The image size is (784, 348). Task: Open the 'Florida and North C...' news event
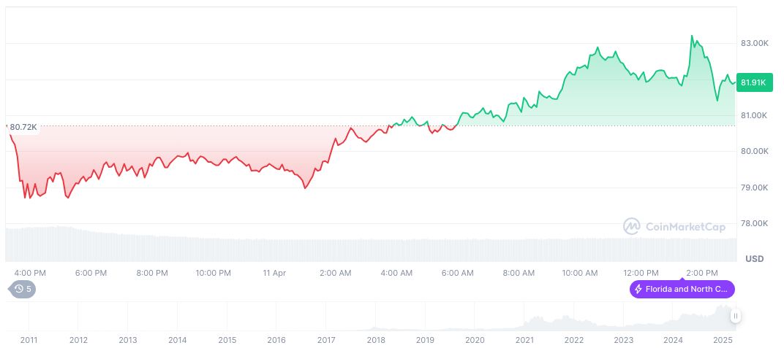point(686,290)
